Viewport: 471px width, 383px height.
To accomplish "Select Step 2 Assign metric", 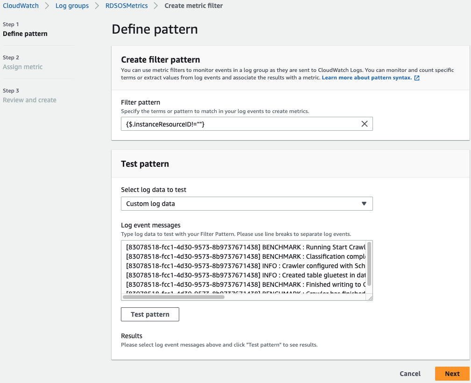I will 23,67.
